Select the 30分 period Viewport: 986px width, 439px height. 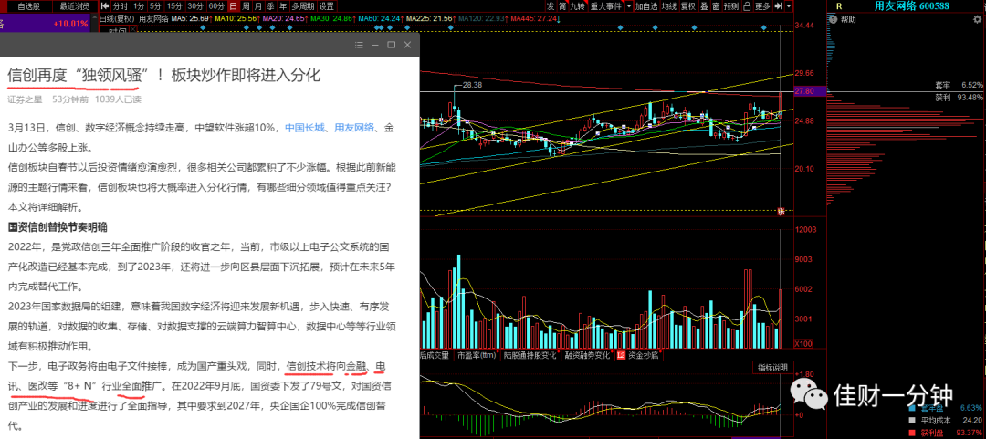click(195, 6)
